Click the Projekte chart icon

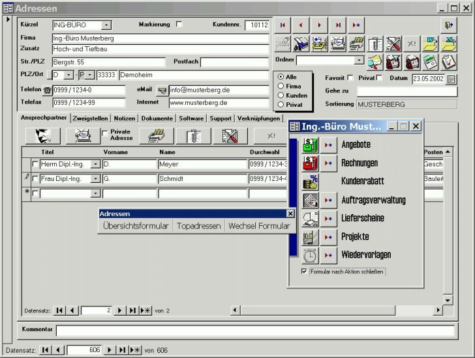[310, 237]
